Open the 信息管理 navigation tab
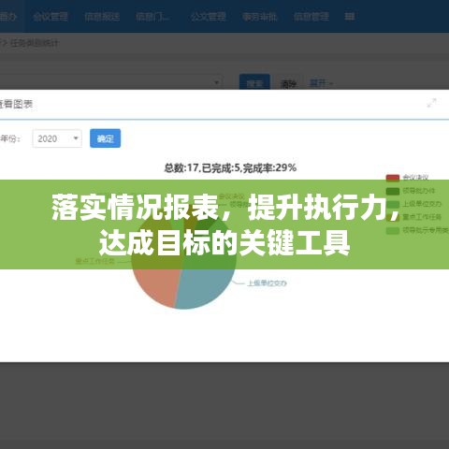This screenshot has width=449, height=449. 311,16
